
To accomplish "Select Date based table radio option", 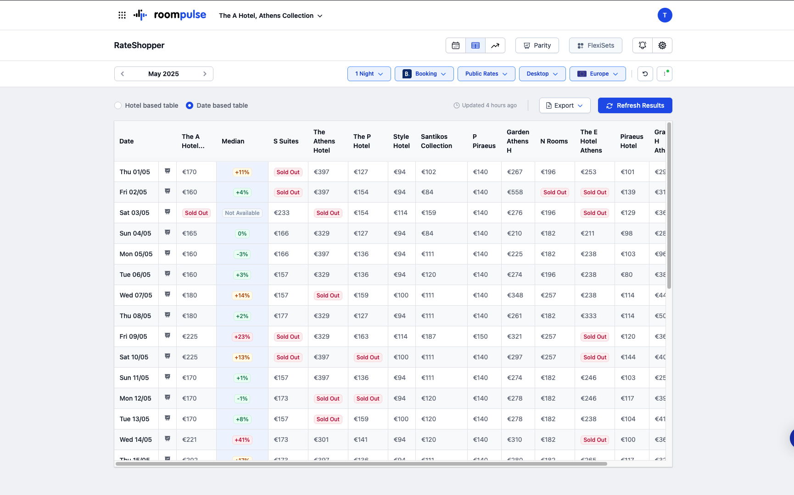I will click(x=190, y=105).
